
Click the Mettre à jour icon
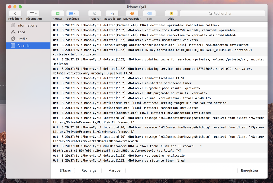pyautogui.click(x=112, y=13)
